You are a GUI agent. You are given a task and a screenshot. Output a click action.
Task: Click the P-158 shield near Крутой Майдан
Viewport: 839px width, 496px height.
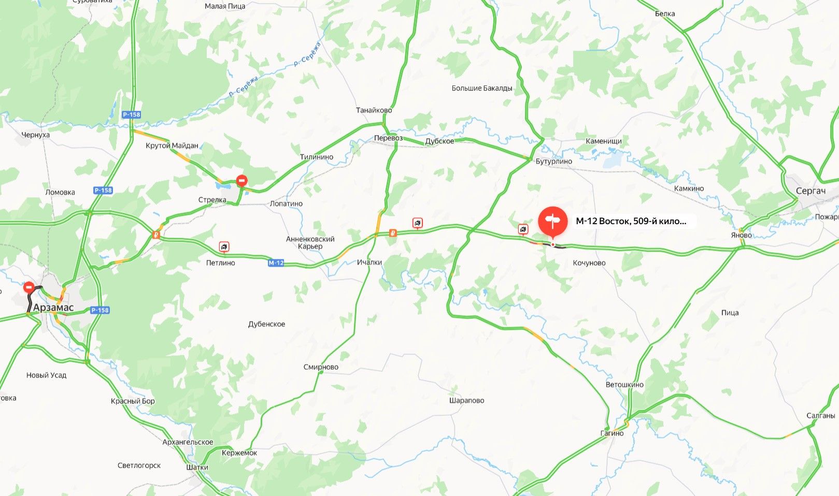click(132, 114)
